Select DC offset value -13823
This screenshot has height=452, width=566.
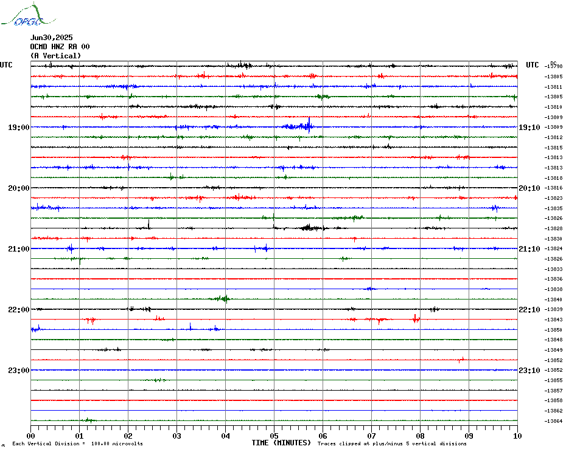tap(554, 198)
